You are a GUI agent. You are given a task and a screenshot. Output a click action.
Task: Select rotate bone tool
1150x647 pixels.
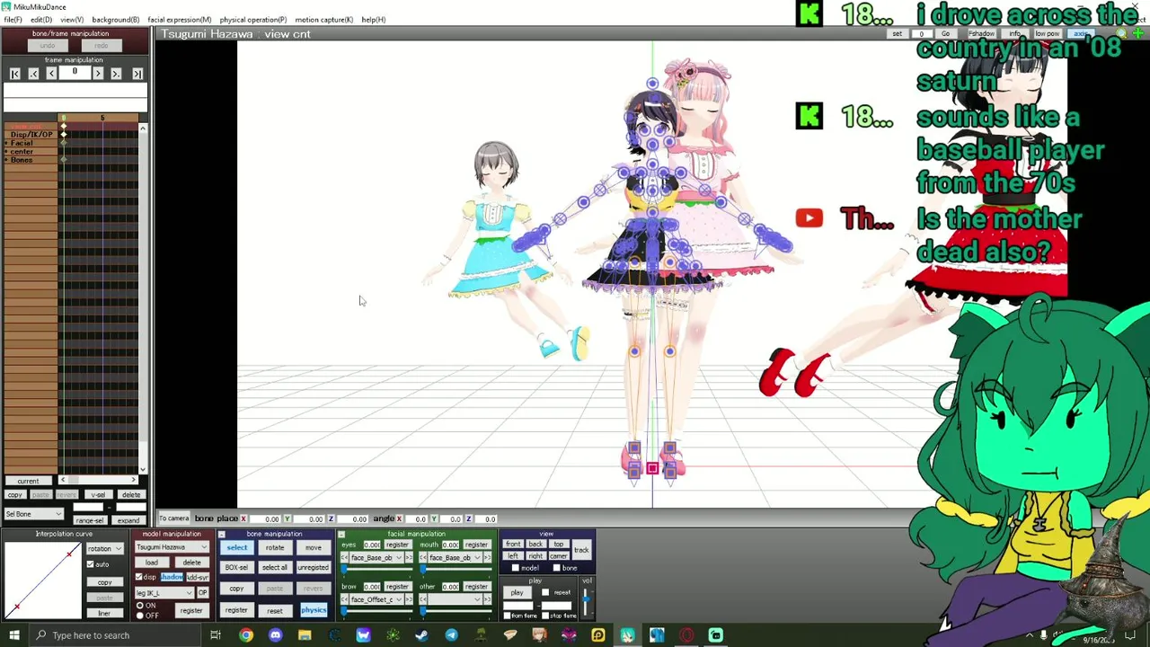click(x=275, y=547)
